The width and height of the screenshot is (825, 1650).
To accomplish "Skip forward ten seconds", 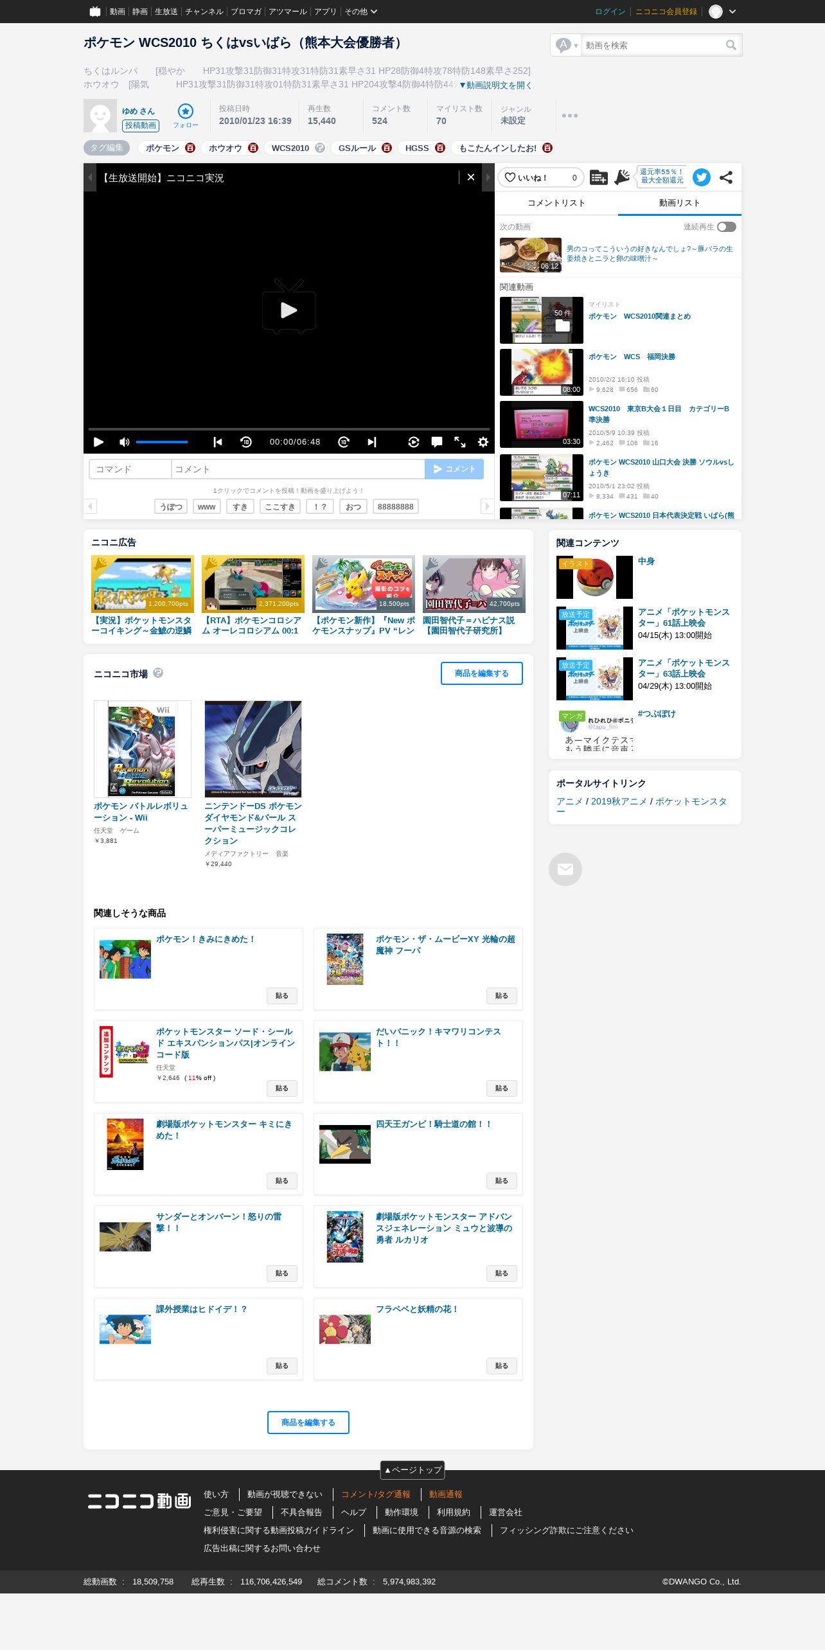I will (x=344, y=442).
